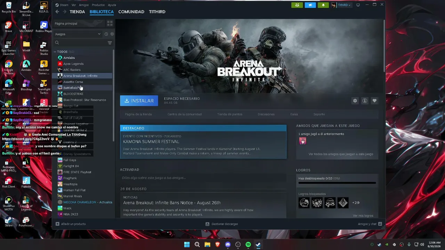Image resolution: width=445 pixels, height=250 pixels.
Task: Open Tienda de puntos link
Action: (x=230, y=114)
